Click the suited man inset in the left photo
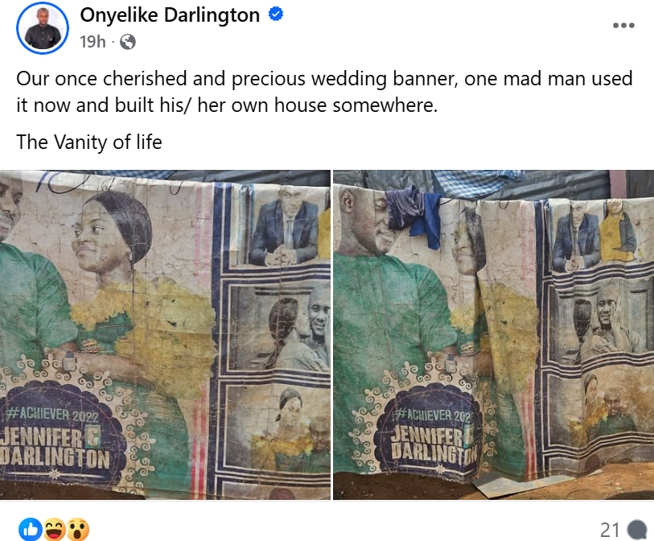The width and height of the screenshot is (654, 541). (284, 228)
